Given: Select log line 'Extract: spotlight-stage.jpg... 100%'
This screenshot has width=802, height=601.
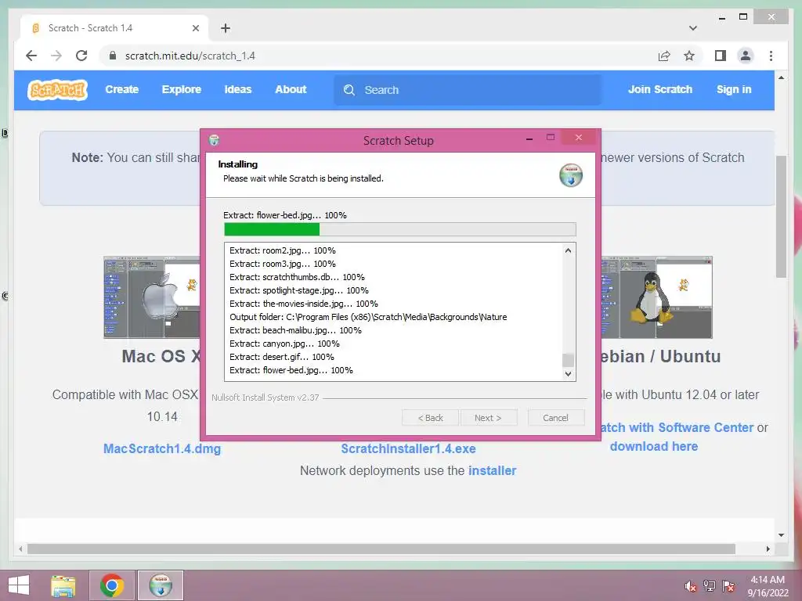Looking at the screenshot, I should 299,290.
